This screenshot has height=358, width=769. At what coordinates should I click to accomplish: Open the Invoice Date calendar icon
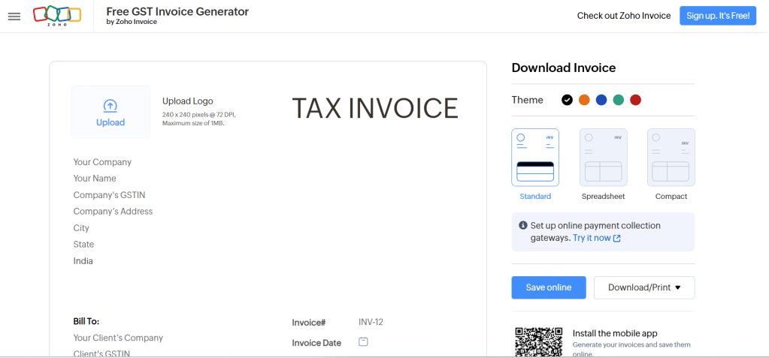pyautogui.click(x=363, y=342)
